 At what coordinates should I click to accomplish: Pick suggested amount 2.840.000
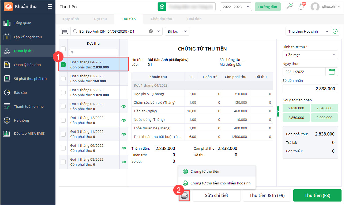pos(324,108)
